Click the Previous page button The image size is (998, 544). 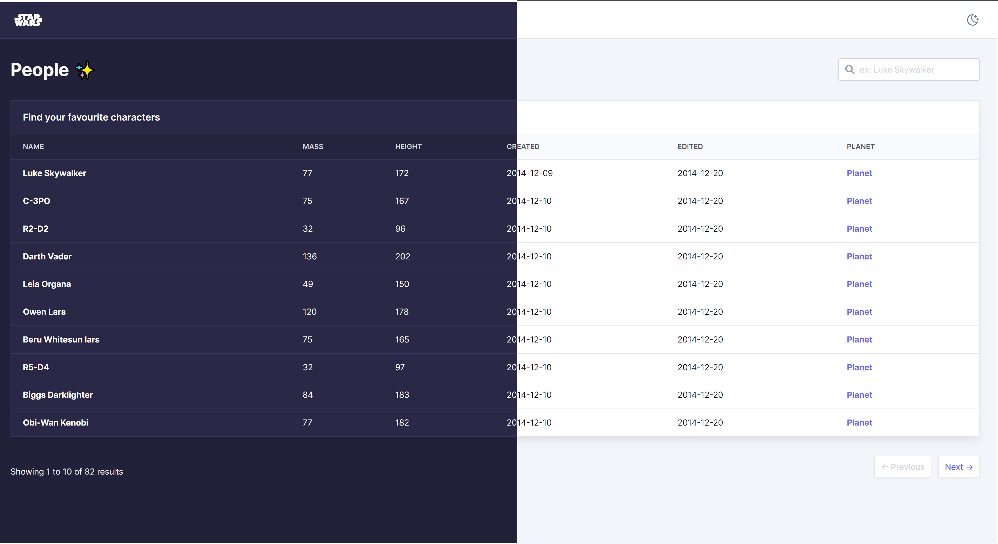click(x=902, y=467)
